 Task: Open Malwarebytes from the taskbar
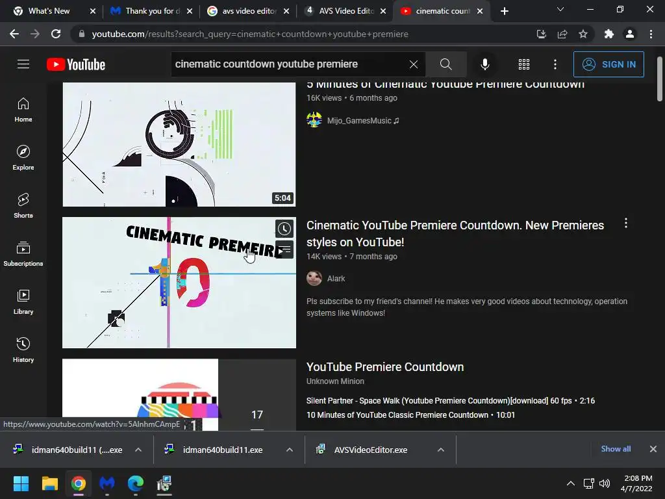[107, 483]
